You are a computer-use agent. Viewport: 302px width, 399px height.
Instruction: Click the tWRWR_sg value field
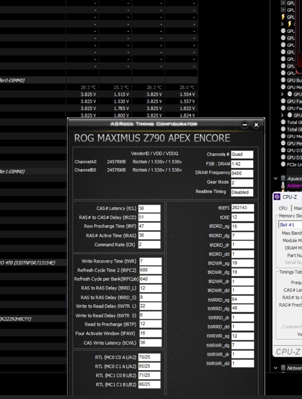243,336
